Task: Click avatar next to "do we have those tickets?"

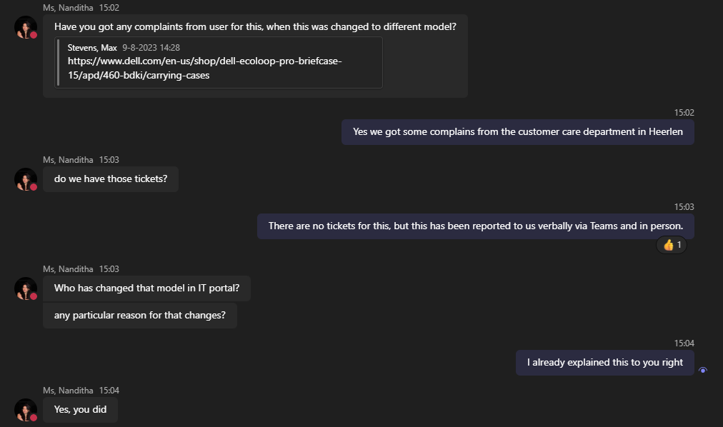Action: click(x=26, y=179)
